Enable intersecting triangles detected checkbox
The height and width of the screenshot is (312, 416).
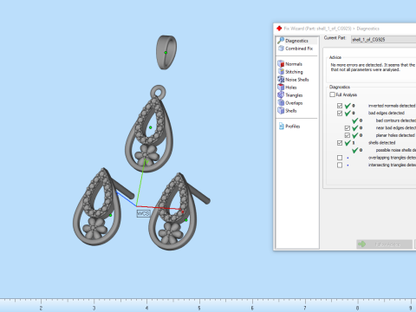pos(340,165)
